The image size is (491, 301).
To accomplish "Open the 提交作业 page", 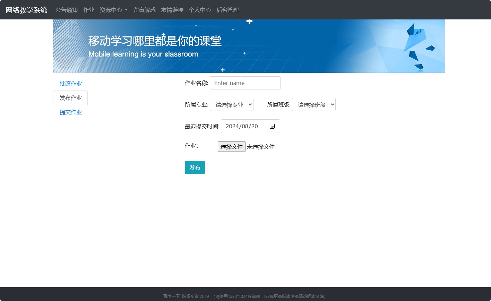I will click(x=71, y=112).
